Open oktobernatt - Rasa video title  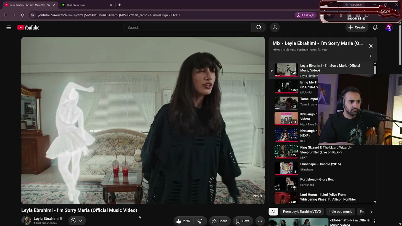coord(350,222)
